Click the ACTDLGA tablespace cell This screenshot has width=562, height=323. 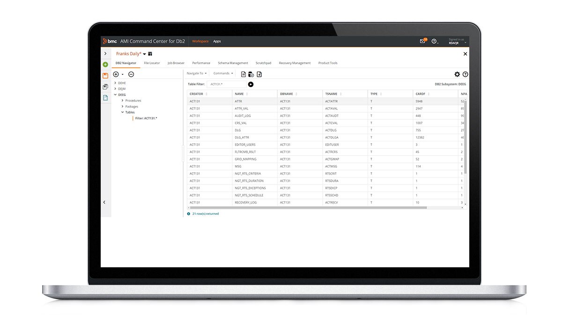pyautogui.click(x=346, y=138)
